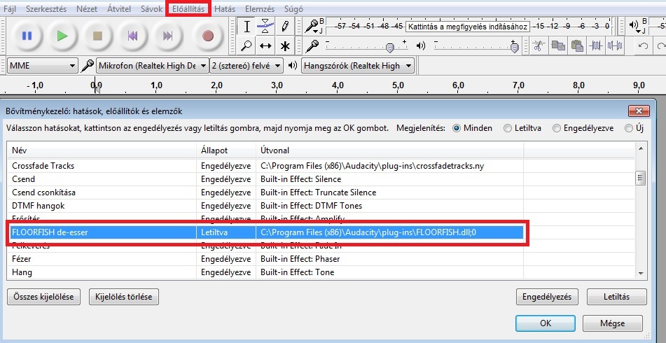Open the Nézet menu

[87, 9]
